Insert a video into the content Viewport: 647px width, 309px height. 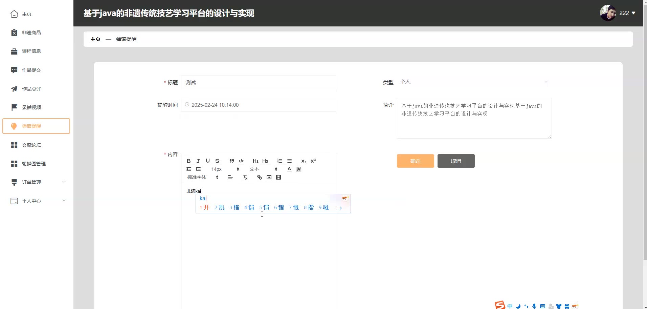(x=278, y=177)
